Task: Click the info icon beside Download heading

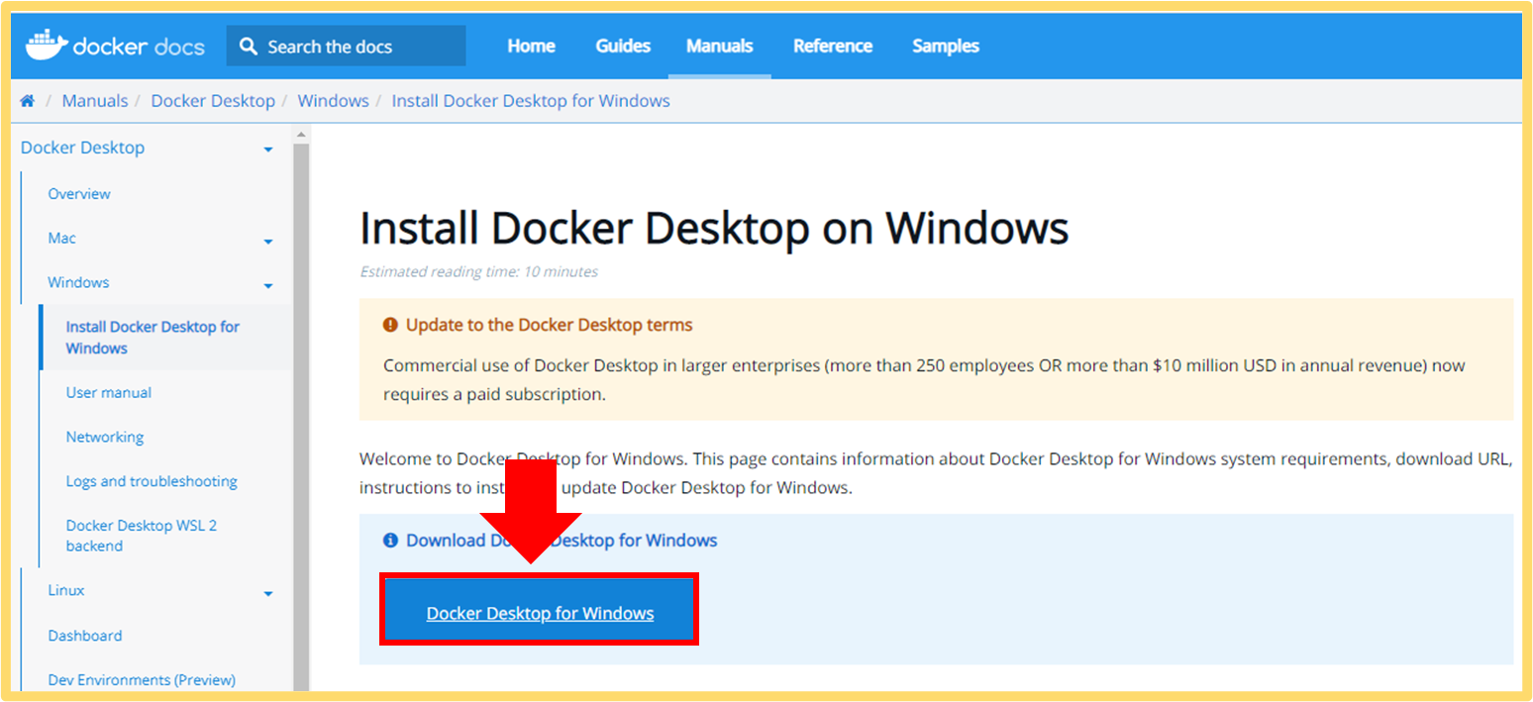Action: [x=390, y=541]
